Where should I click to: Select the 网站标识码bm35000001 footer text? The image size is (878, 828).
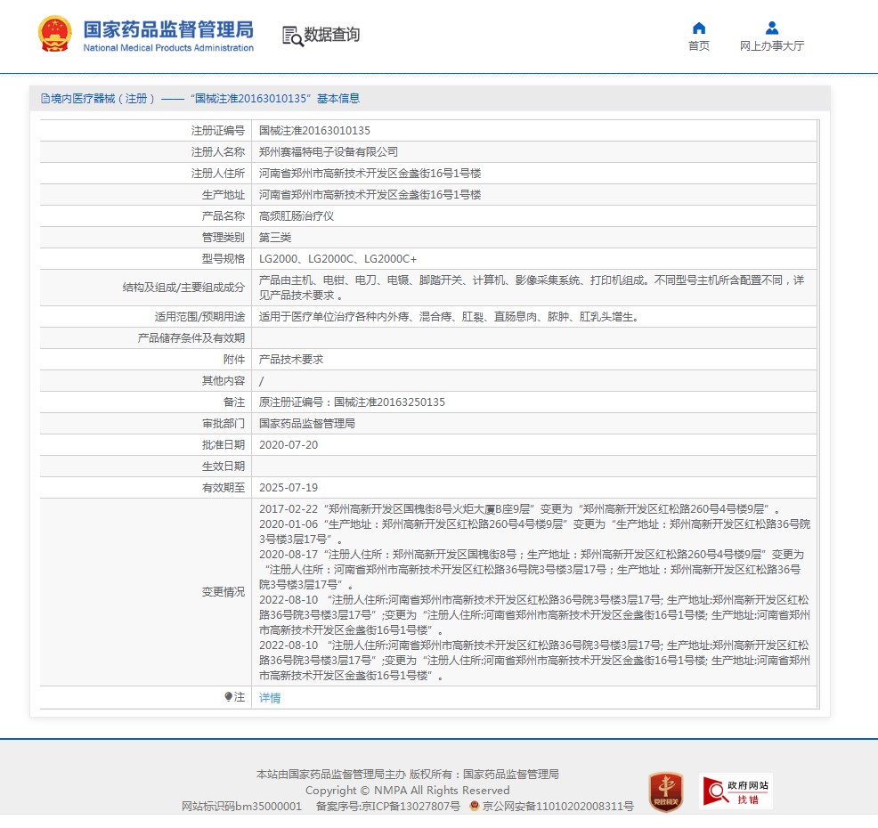pyautogui.click(x=241, y=806)
